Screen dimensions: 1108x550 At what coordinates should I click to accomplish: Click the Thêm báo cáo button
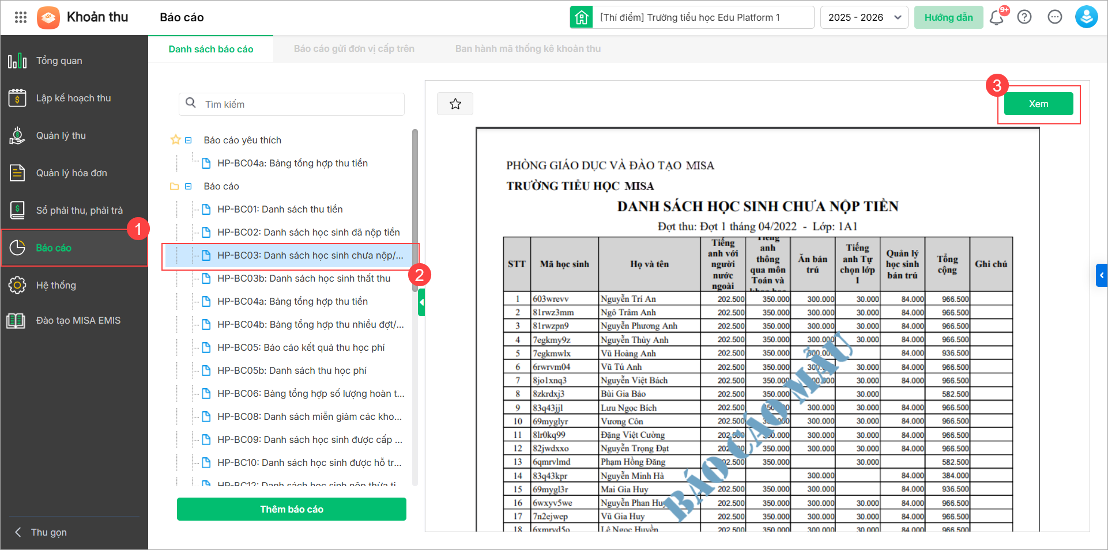(291, 509)
